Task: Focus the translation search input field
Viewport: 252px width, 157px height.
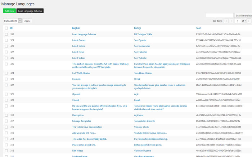Action: (219, 15)
